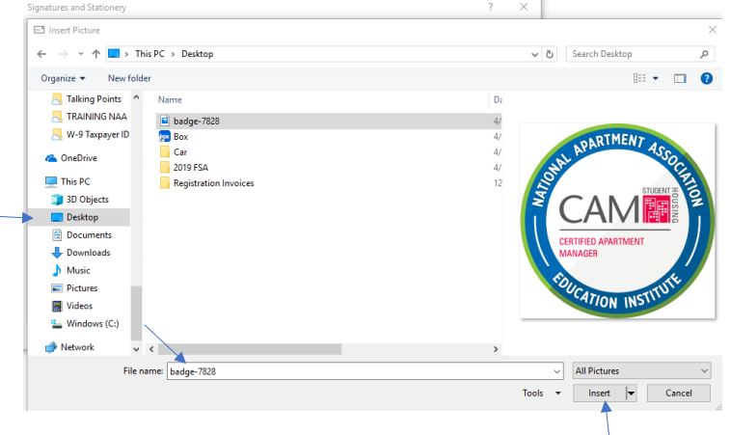Image resolution: width=730 pixels, height=435 pixels.
Task: Click the badge-7828 file icon
Action: (x=164, y=122)
